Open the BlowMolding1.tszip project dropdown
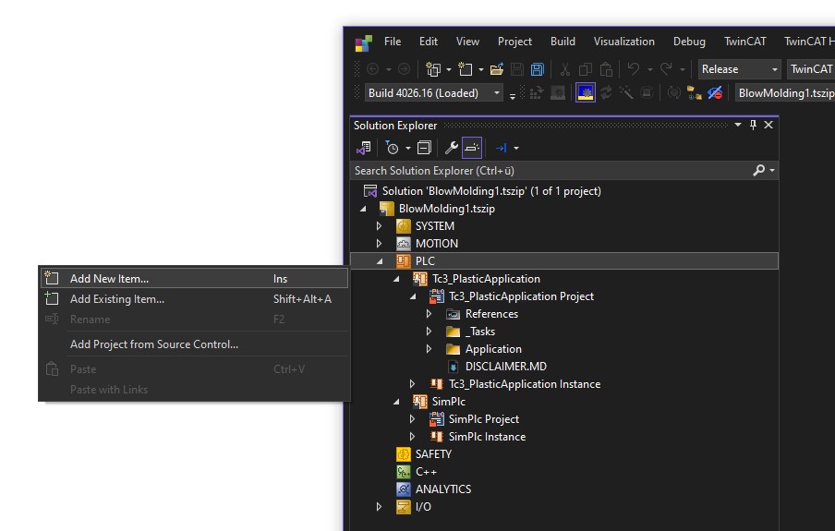Viewport: 835px width, 531px height. [785, 92]
